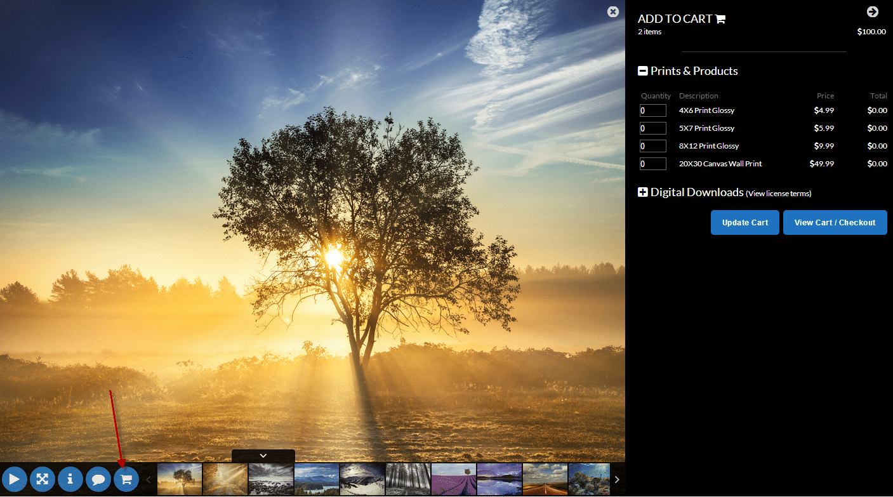Image resolution: width=893 pixels, height=497 pixels.
Task: Select the underwater coral reef thumbnail
Action: pos(589,479)
